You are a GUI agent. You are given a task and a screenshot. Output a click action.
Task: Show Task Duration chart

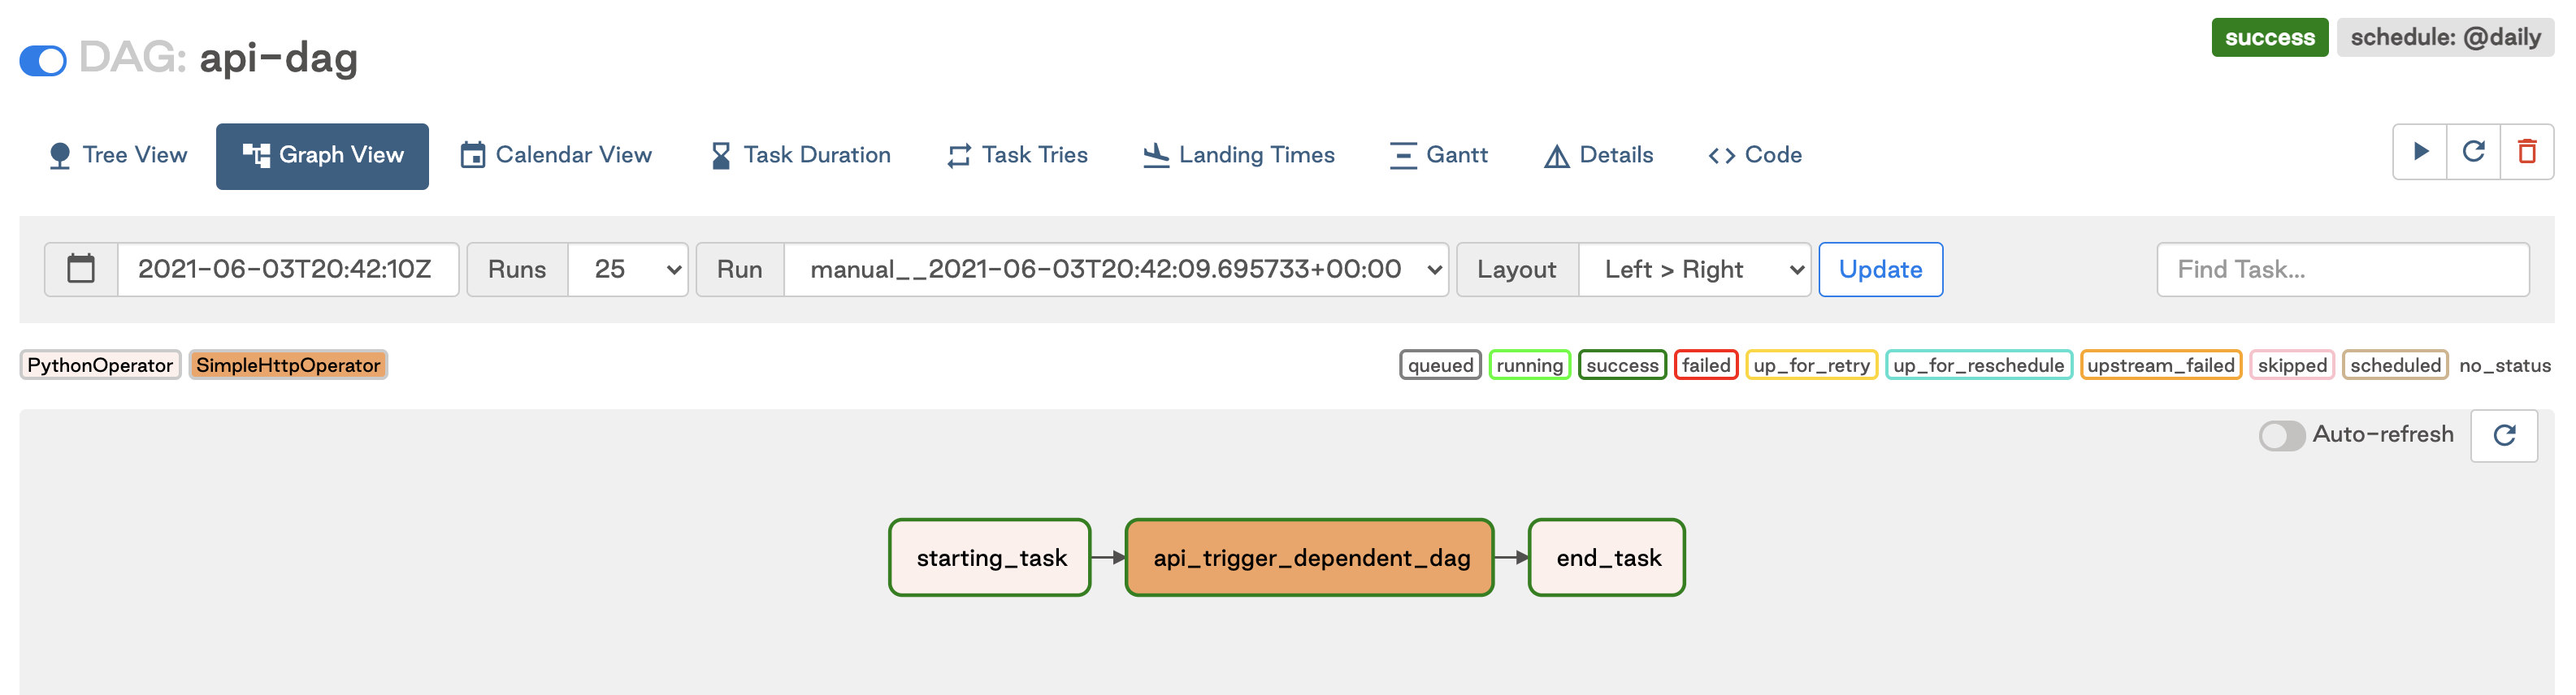pyautogui.click(x=800, y=156)
